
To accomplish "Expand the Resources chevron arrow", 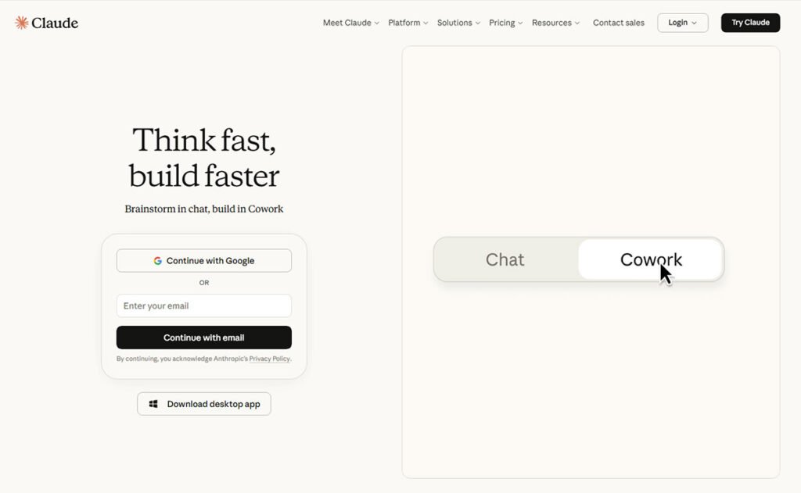I will [x=577, y=23].
